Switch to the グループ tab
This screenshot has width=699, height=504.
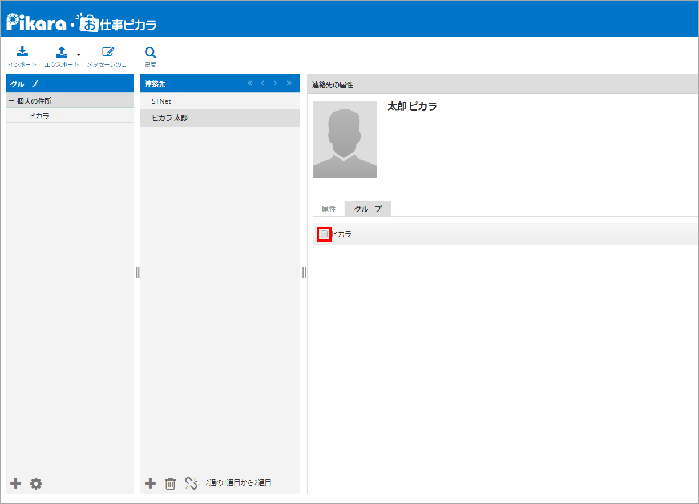click(x=368, y=209)
